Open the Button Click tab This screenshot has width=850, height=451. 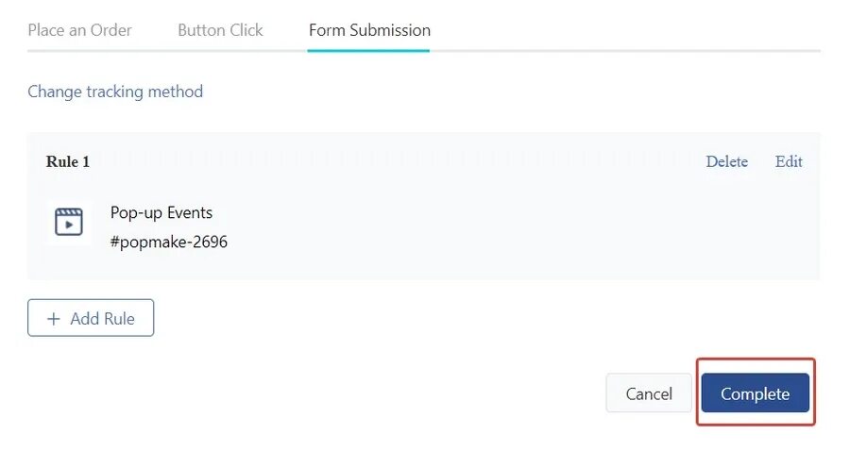(220, 30)
